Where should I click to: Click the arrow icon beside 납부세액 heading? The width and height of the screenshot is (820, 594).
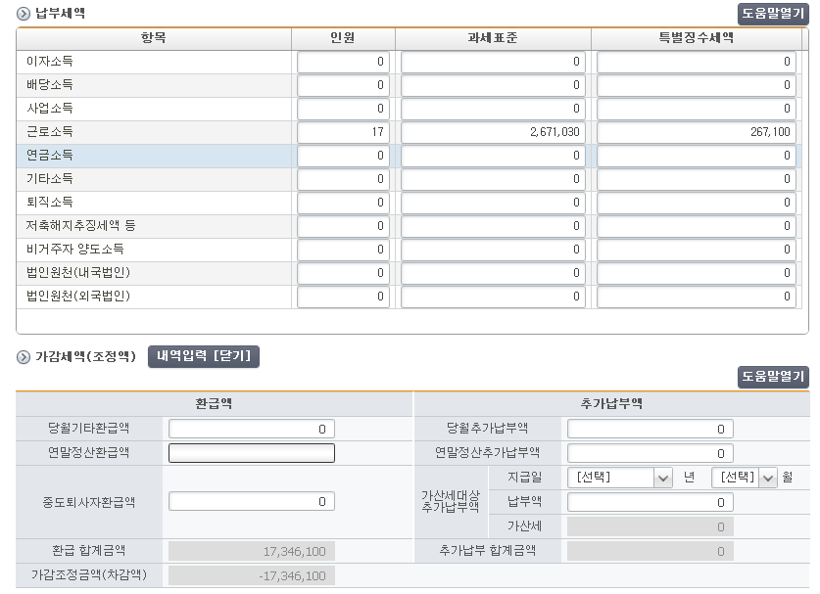click(24, 13)
